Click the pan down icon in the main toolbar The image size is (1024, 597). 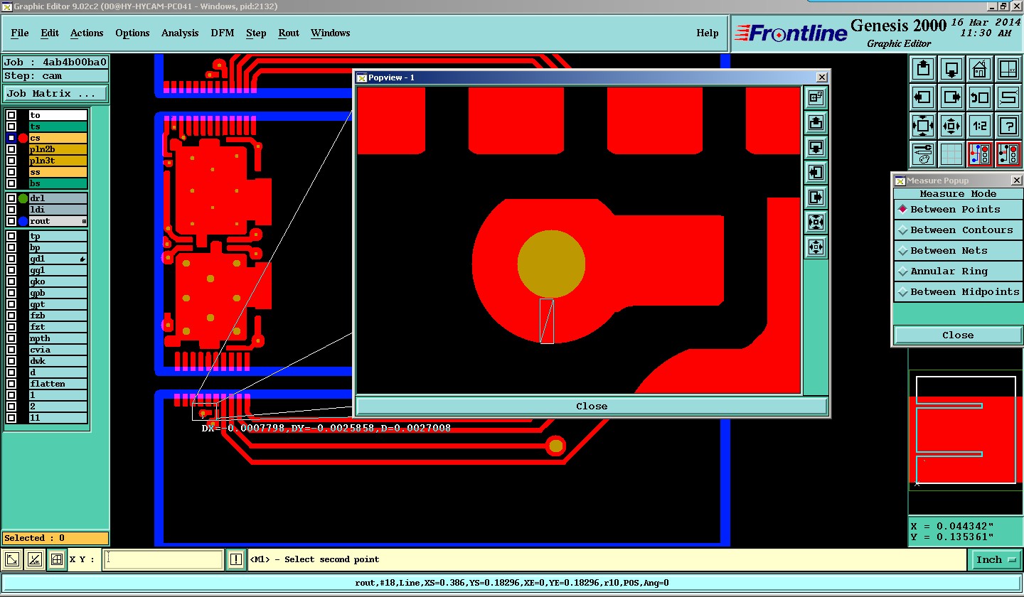point(951,69)
